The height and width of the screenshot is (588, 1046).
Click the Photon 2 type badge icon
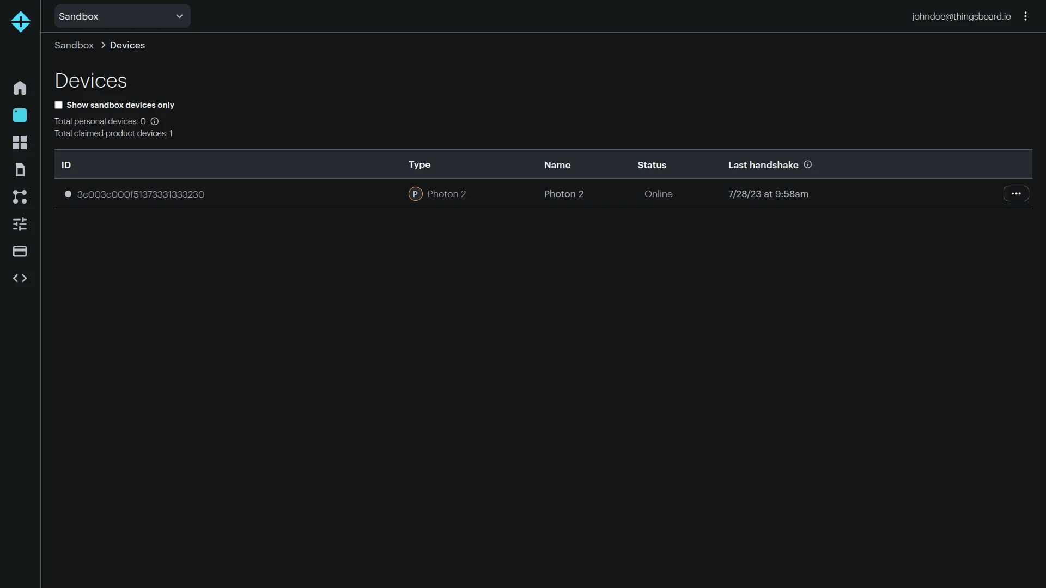pos(416,194)
